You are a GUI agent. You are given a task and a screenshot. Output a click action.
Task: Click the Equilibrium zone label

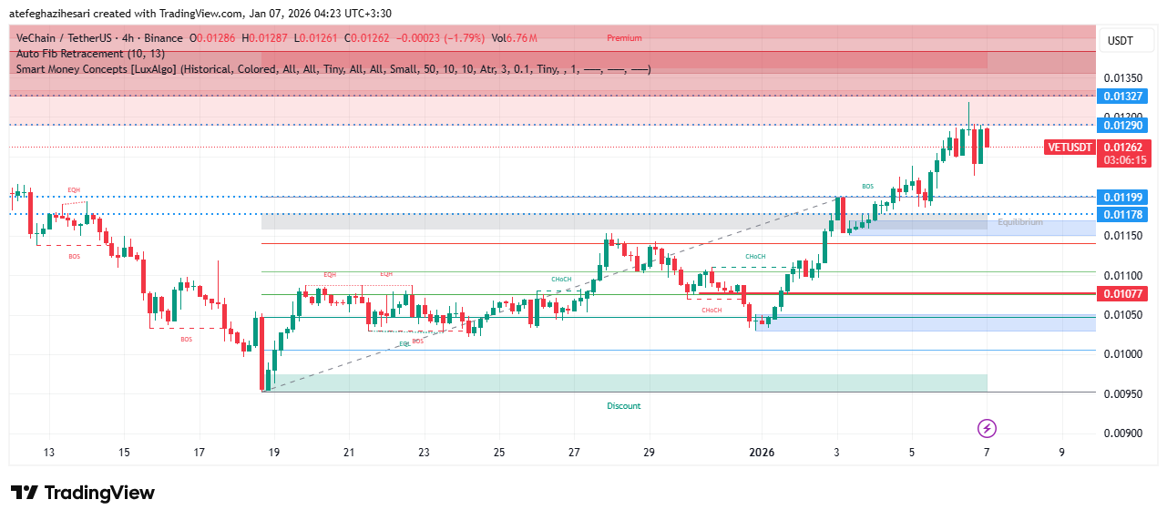click(1019, 222)
